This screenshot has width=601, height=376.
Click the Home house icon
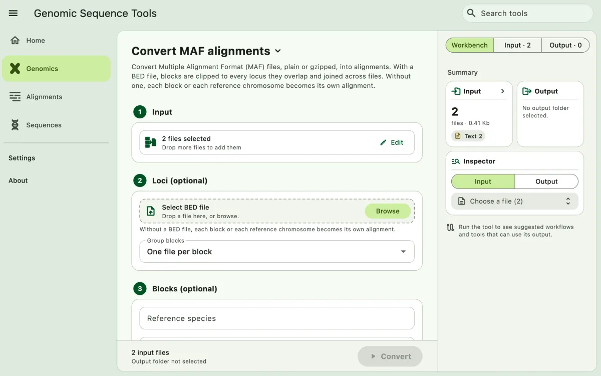point(15,40)
